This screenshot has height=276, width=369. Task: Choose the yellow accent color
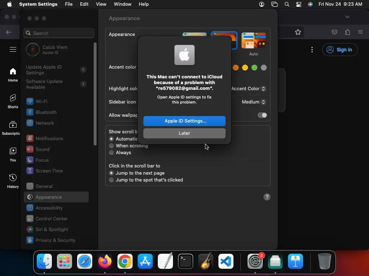click(x=245, y=68)
